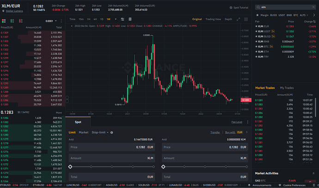Image resolution: width=319 pixels, height=188 pixels.
Task: Toggle favorite star for XLM/BUSD pair
Action: coord(256,36)
